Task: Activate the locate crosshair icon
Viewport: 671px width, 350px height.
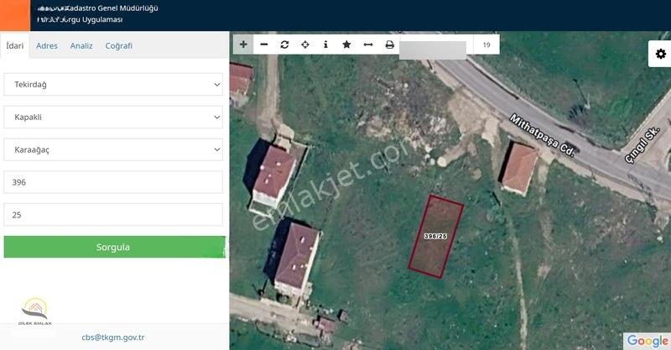Action: tap(305, 44)
